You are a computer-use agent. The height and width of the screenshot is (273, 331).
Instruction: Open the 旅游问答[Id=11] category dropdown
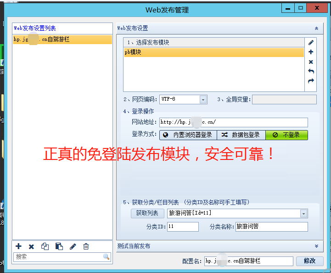(x=303, y=214)
